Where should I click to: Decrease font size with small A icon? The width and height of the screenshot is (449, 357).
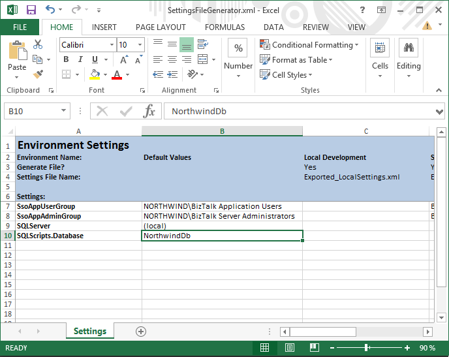click(138, 59)
